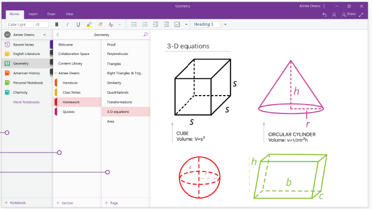Click the More Notebooks link
This screenshot has width=372, height=209.
(x=26, y=102)
